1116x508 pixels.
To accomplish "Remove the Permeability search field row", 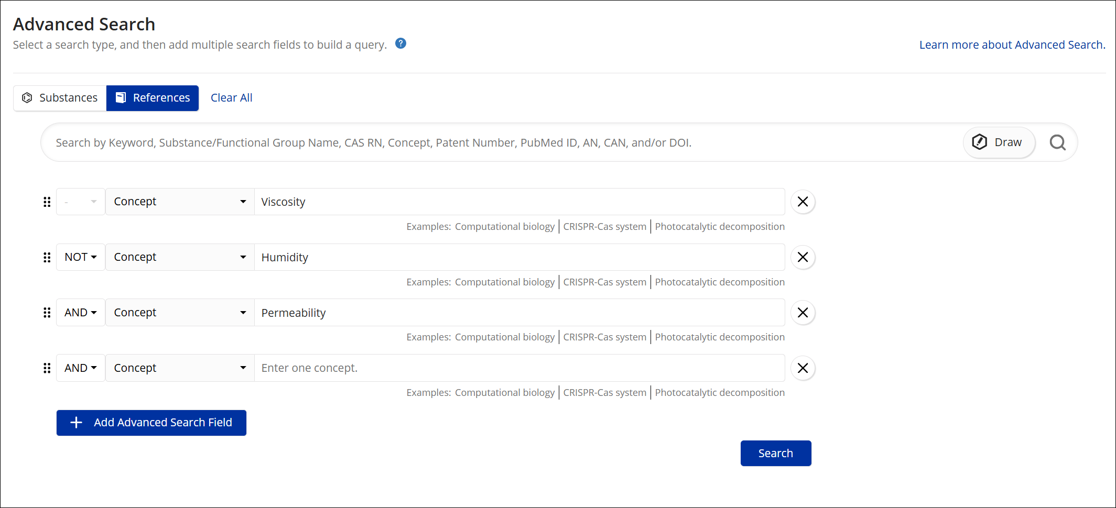I will coord(803,313).
